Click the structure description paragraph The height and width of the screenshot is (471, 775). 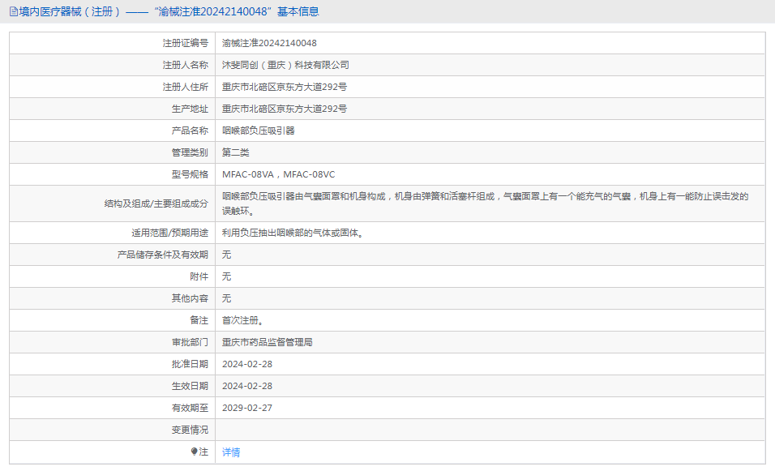click(485, 203)
